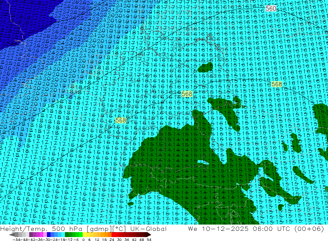Click the '36' positive legend scale value
Image resolution: width=328 pixels, height=241 pixels.
coord(127,240)
